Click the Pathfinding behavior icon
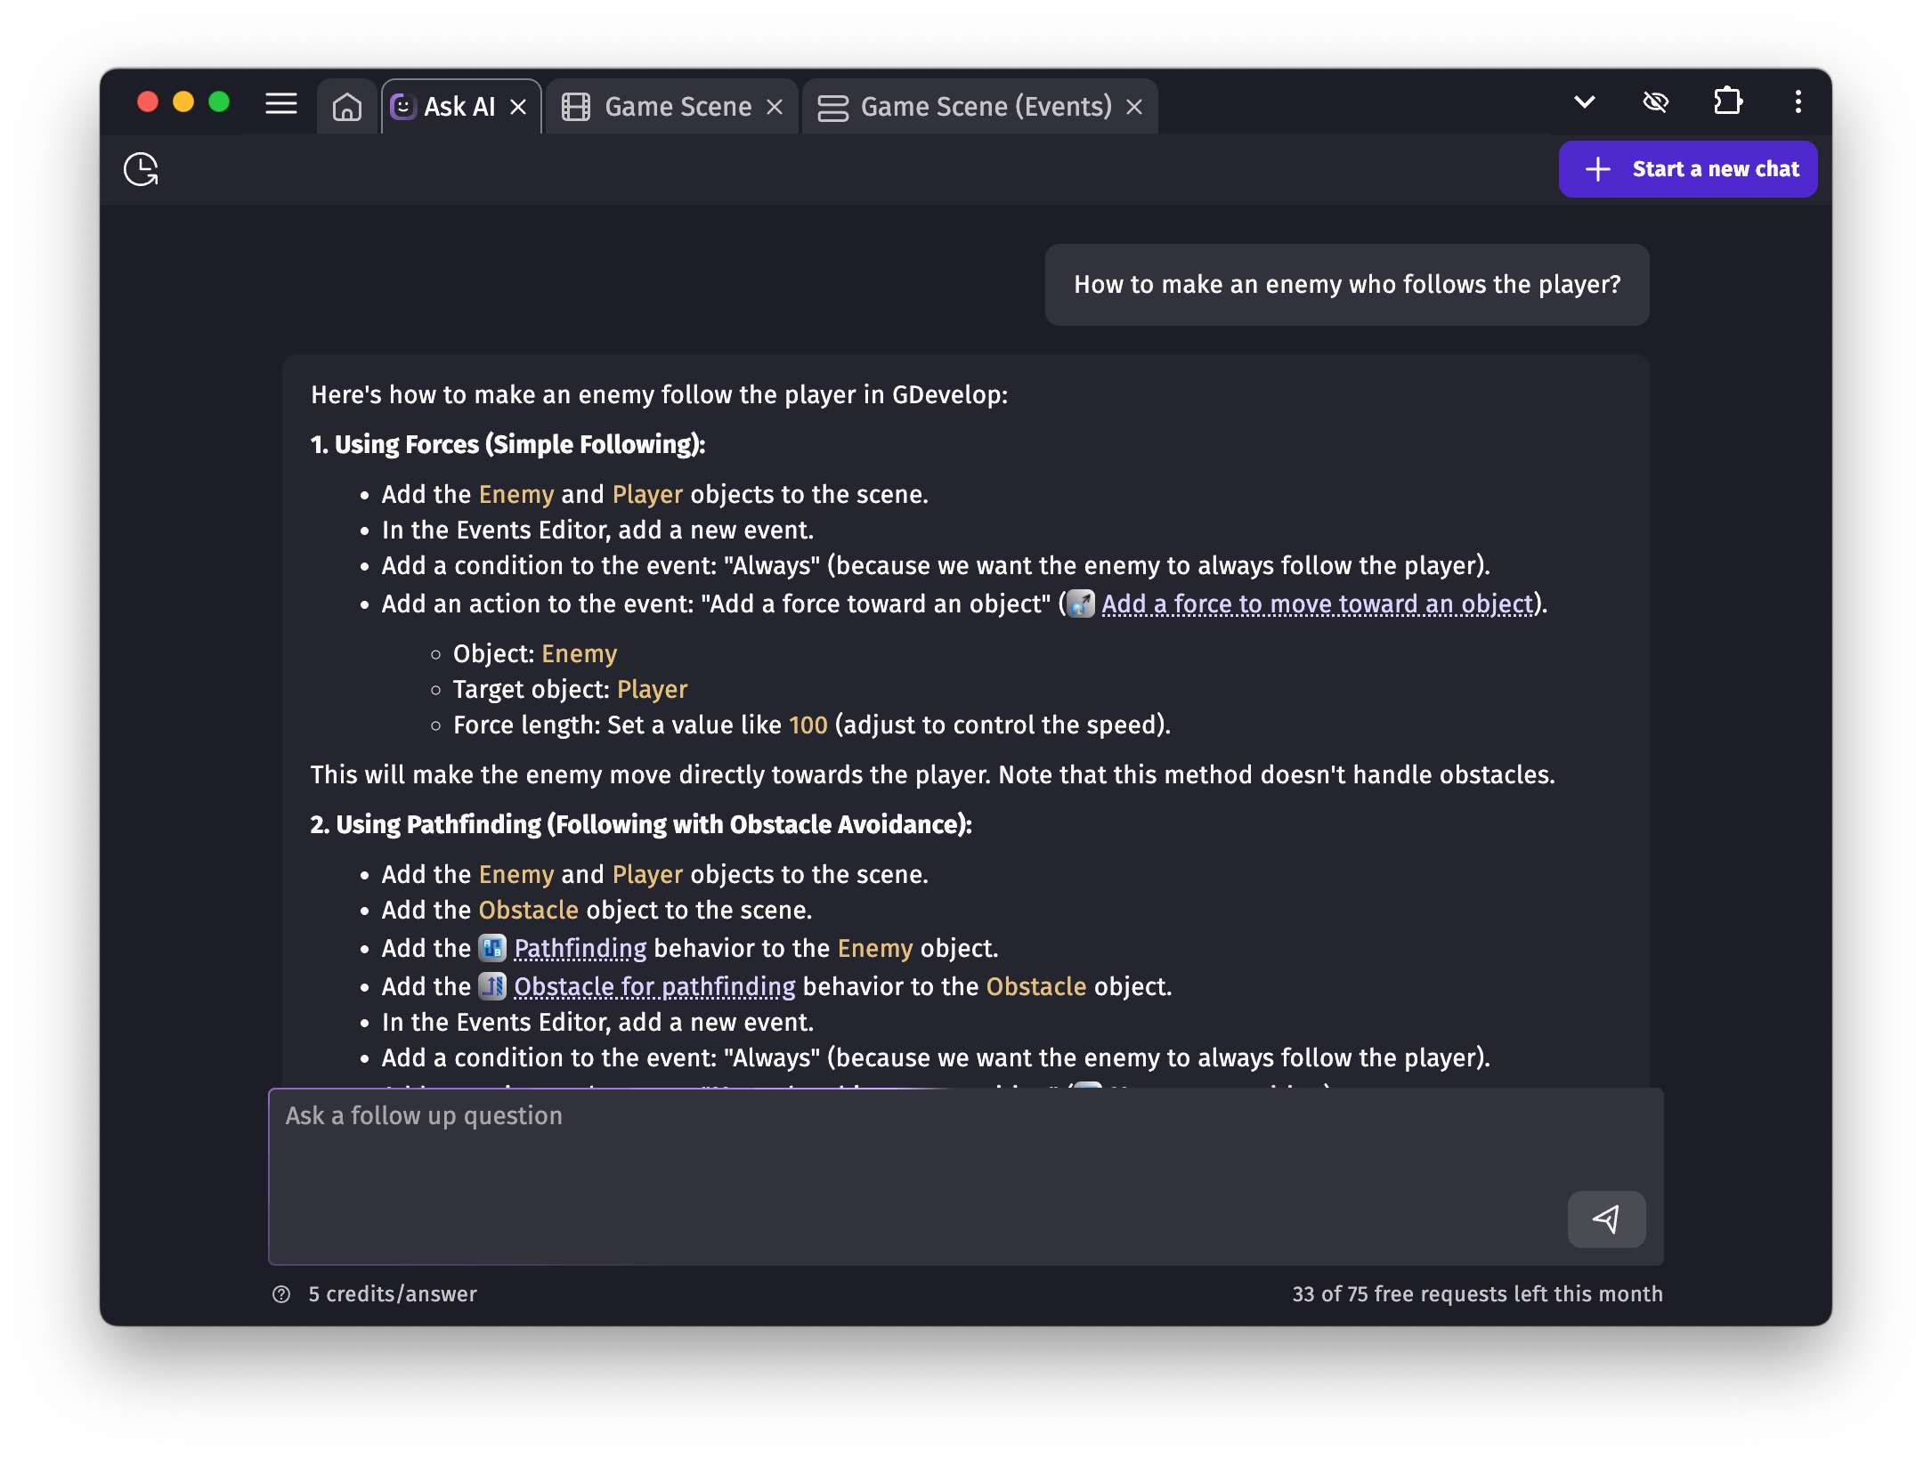The width and height of the screenshot is (1932, 1458). (x=491, y=948)
